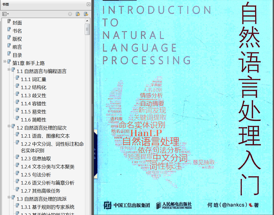Click the book cover page image
This screenshot has height=215, width=274.
(184, 107)
